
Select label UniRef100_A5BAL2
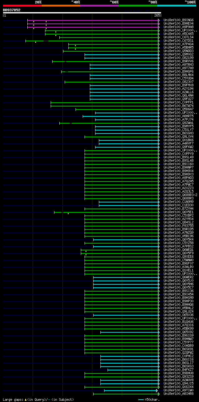point(178,308)
